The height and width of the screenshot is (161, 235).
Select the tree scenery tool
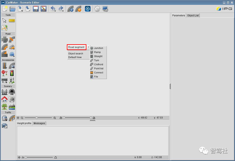pos(4,107)
